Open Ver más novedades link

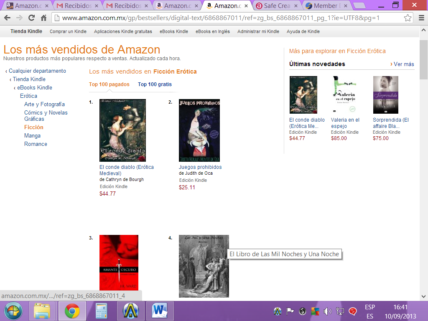pyautogui.click(x=402, y=64)
